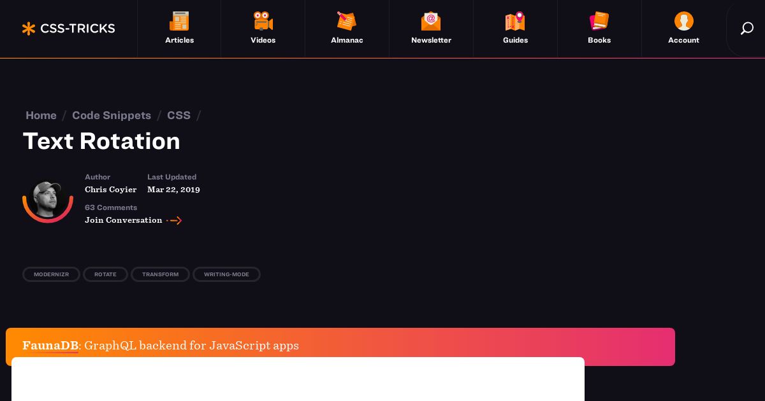The image size is (765, 401).
Task: Select the WRITING-MODE tag
Action: point(226,274)
